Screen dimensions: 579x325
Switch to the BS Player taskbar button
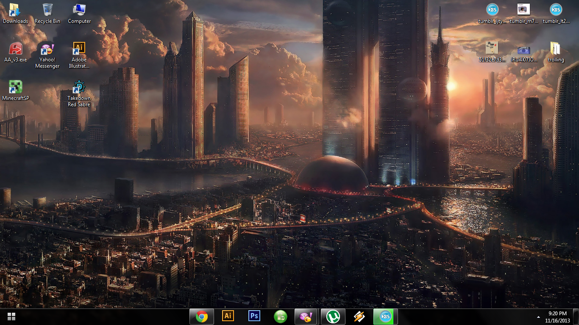point(386,316)
